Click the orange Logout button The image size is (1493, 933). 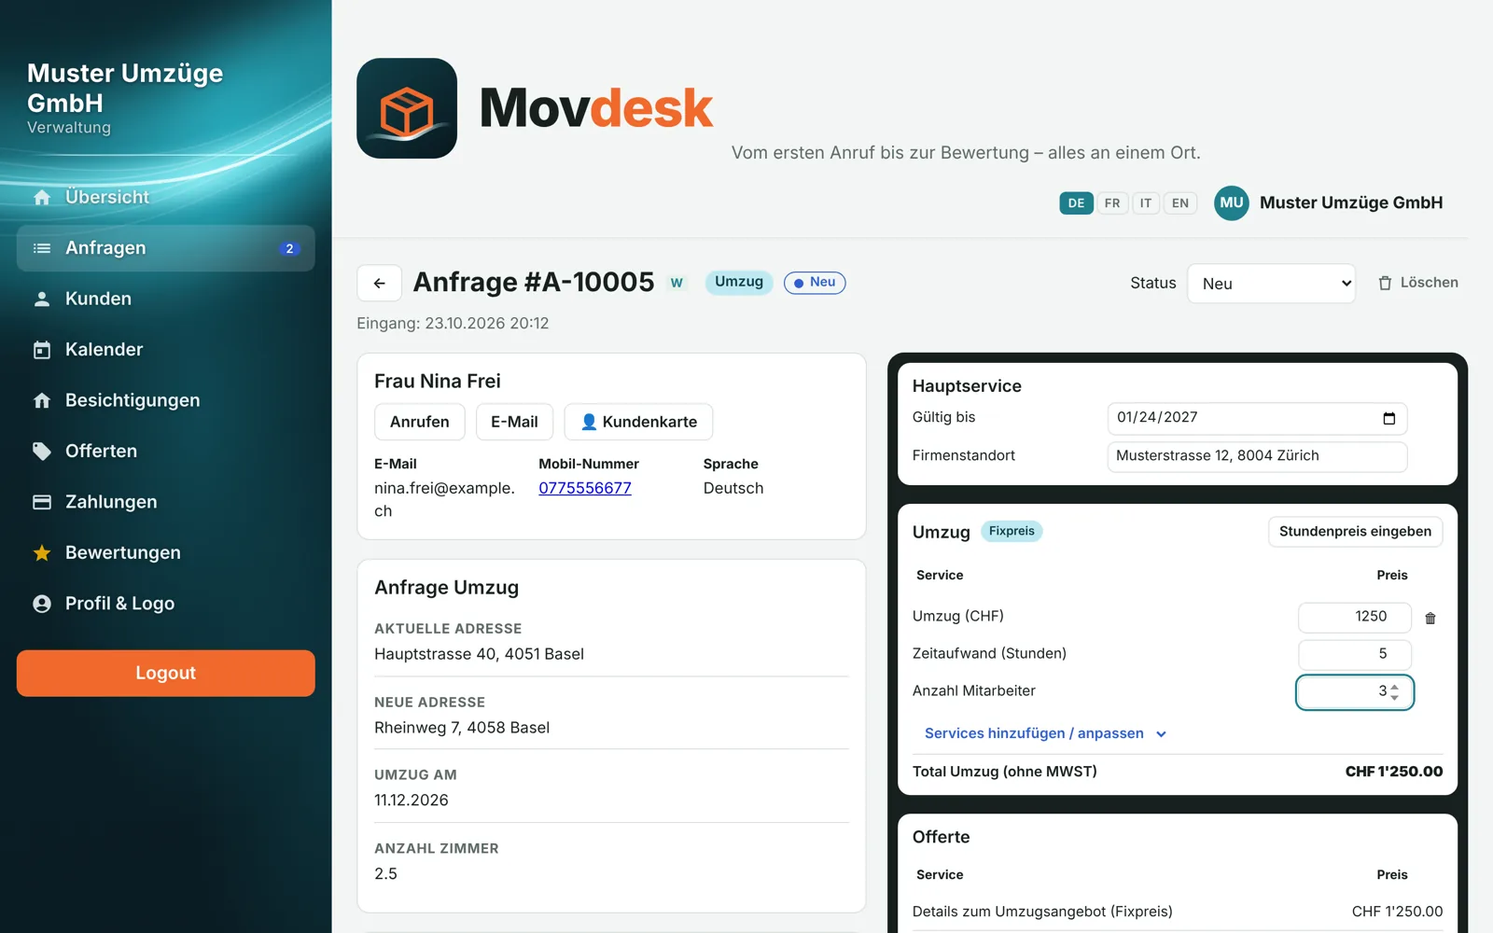pos(165,674)
